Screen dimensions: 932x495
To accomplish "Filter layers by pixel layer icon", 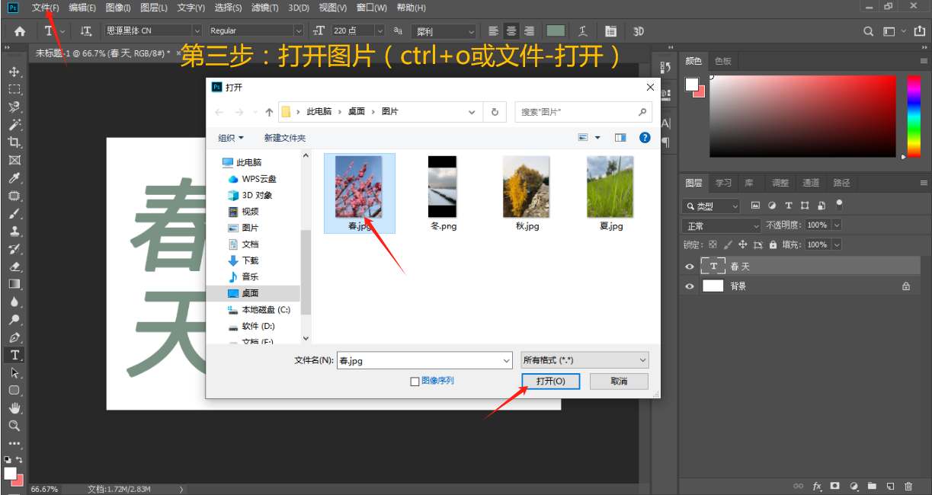I will click(x=755, y=206).
